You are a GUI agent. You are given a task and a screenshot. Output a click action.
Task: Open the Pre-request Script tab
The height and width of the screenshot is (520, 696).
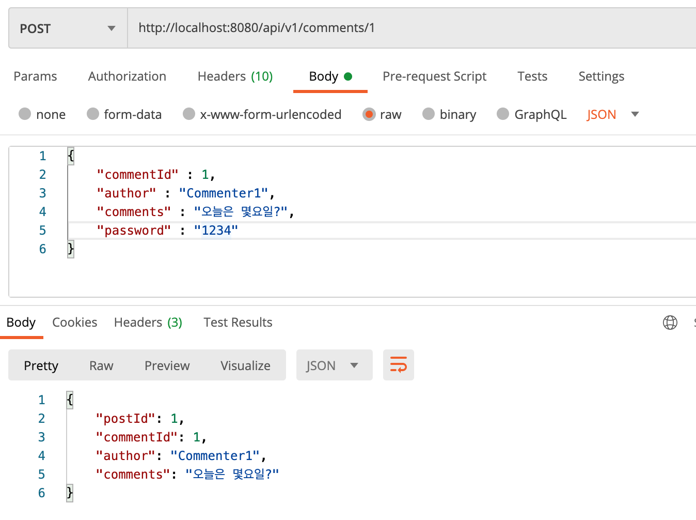(434, 77)
